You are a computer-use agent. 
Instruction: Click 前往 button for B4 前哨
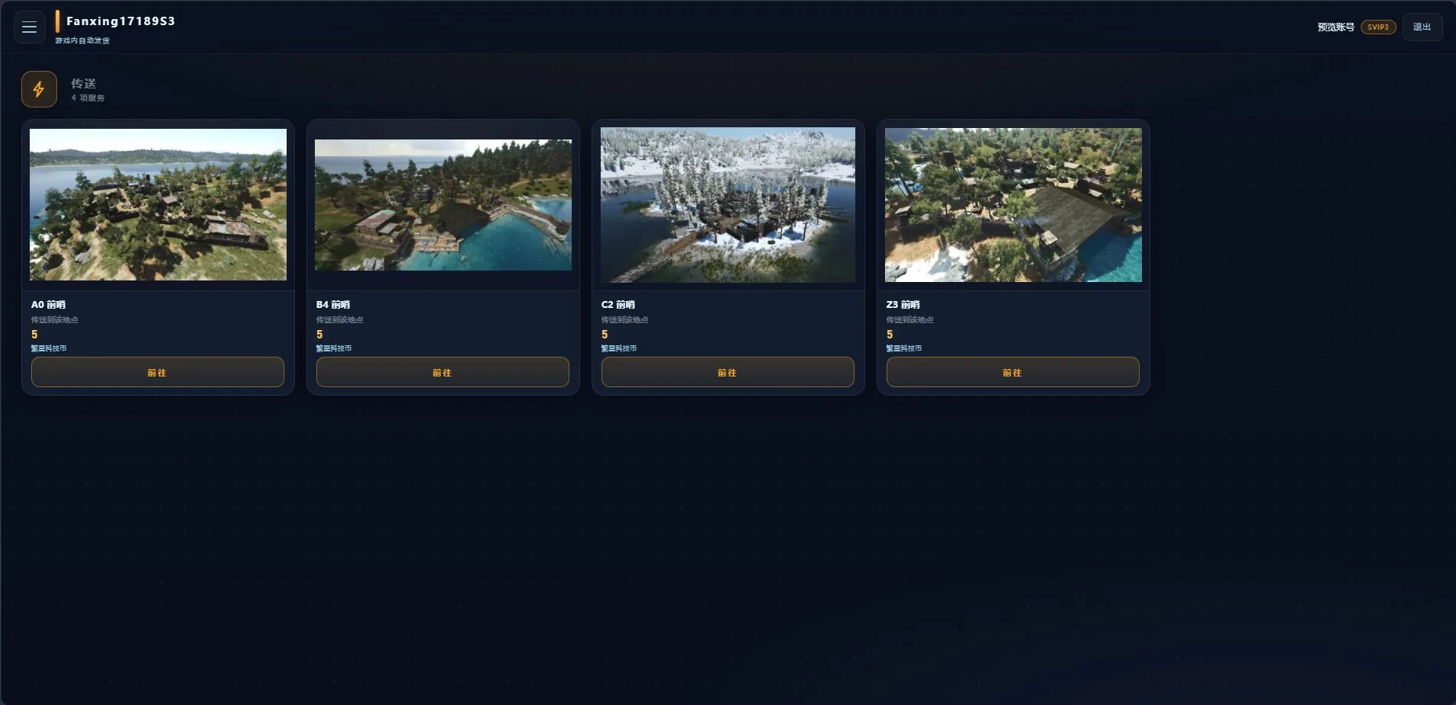(x=443, y=372)
